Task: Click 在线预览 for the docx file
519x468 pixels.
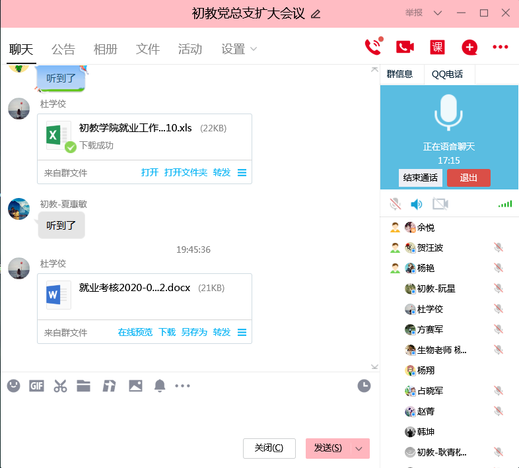Action: pyautogui.click(x=135, y=333)
